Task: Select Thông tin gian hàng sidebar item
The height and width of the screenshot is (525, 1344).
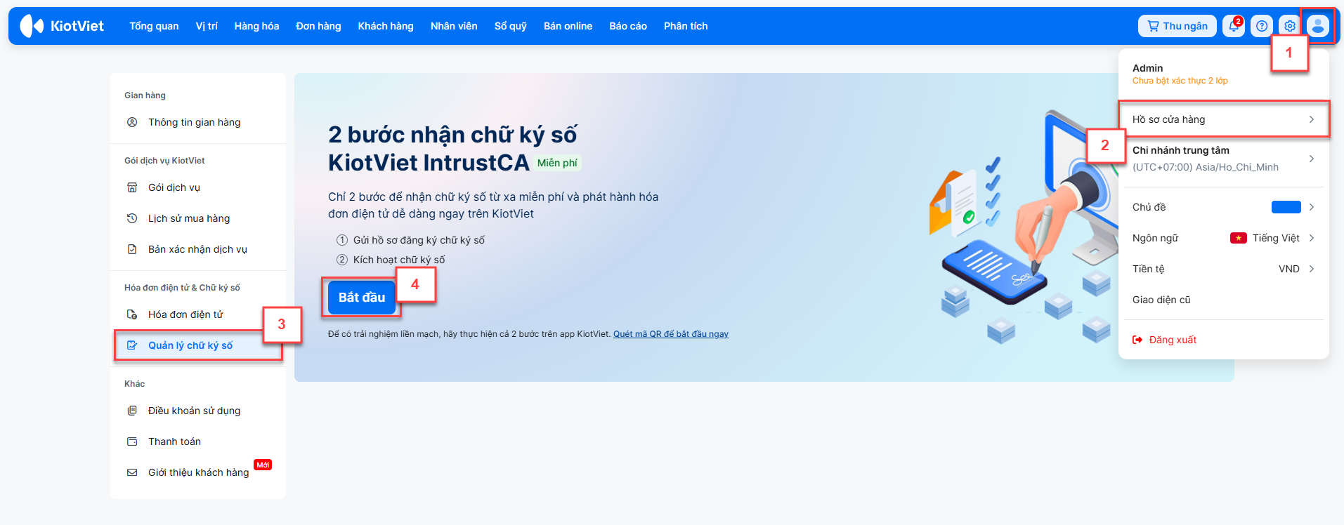Action: (198, 122)
